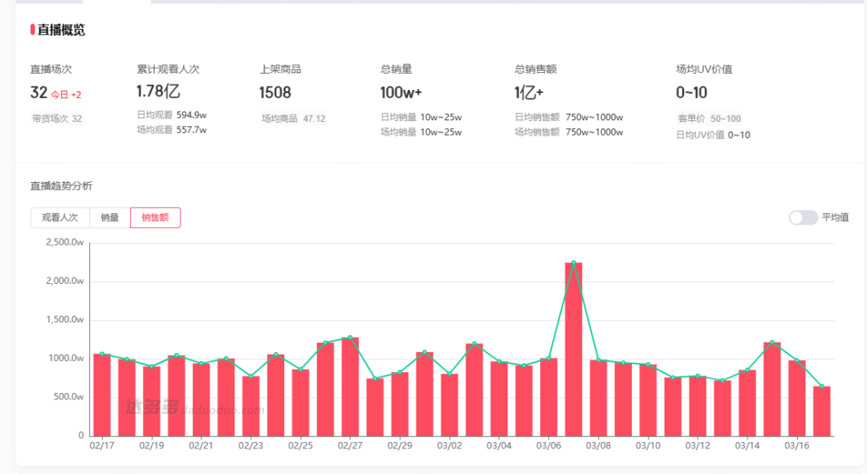Click the 场均UV价值 0~10 value
The width and height of the screenshot is (867, 474).
[691, 93]
